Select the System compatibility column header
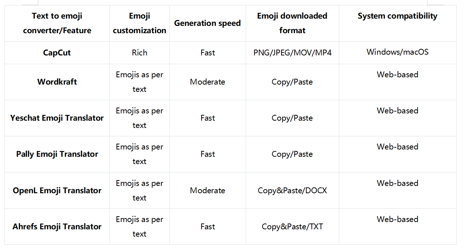 398,23
